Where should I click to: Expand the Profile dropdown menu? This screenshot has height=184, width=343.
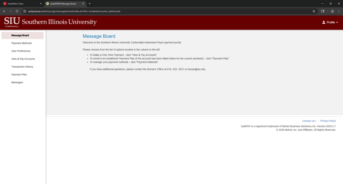click(x=330, y=22)
